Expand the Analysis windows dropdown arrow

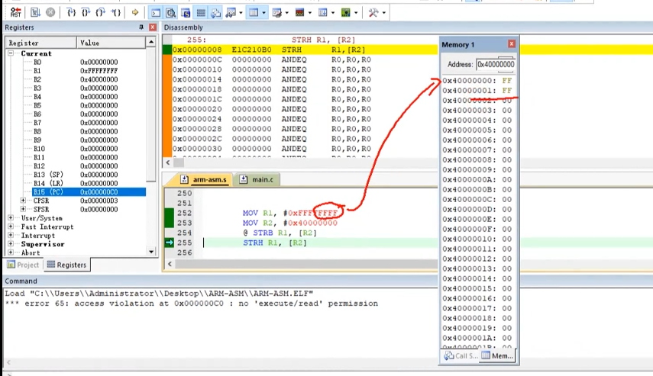coord(310,13)
